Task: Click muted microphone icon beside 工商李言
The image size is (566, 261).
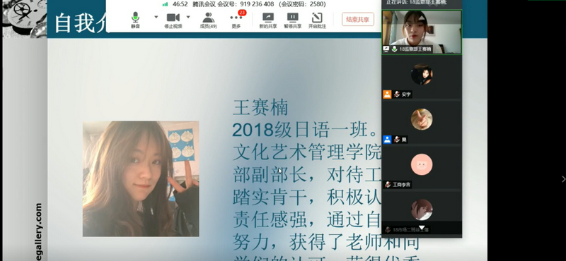Action: (388, 185)
